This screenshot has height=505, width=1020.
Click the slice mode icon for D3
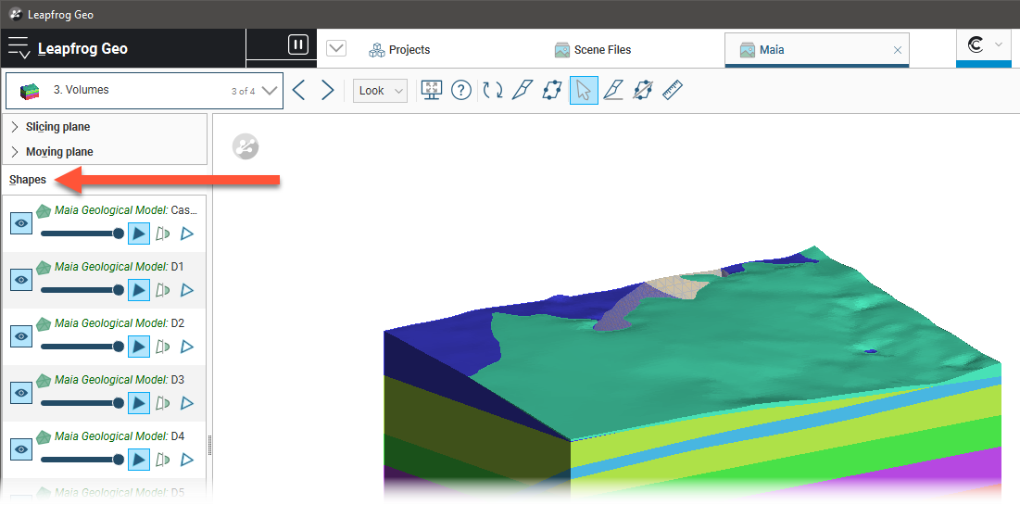point(163,403)
